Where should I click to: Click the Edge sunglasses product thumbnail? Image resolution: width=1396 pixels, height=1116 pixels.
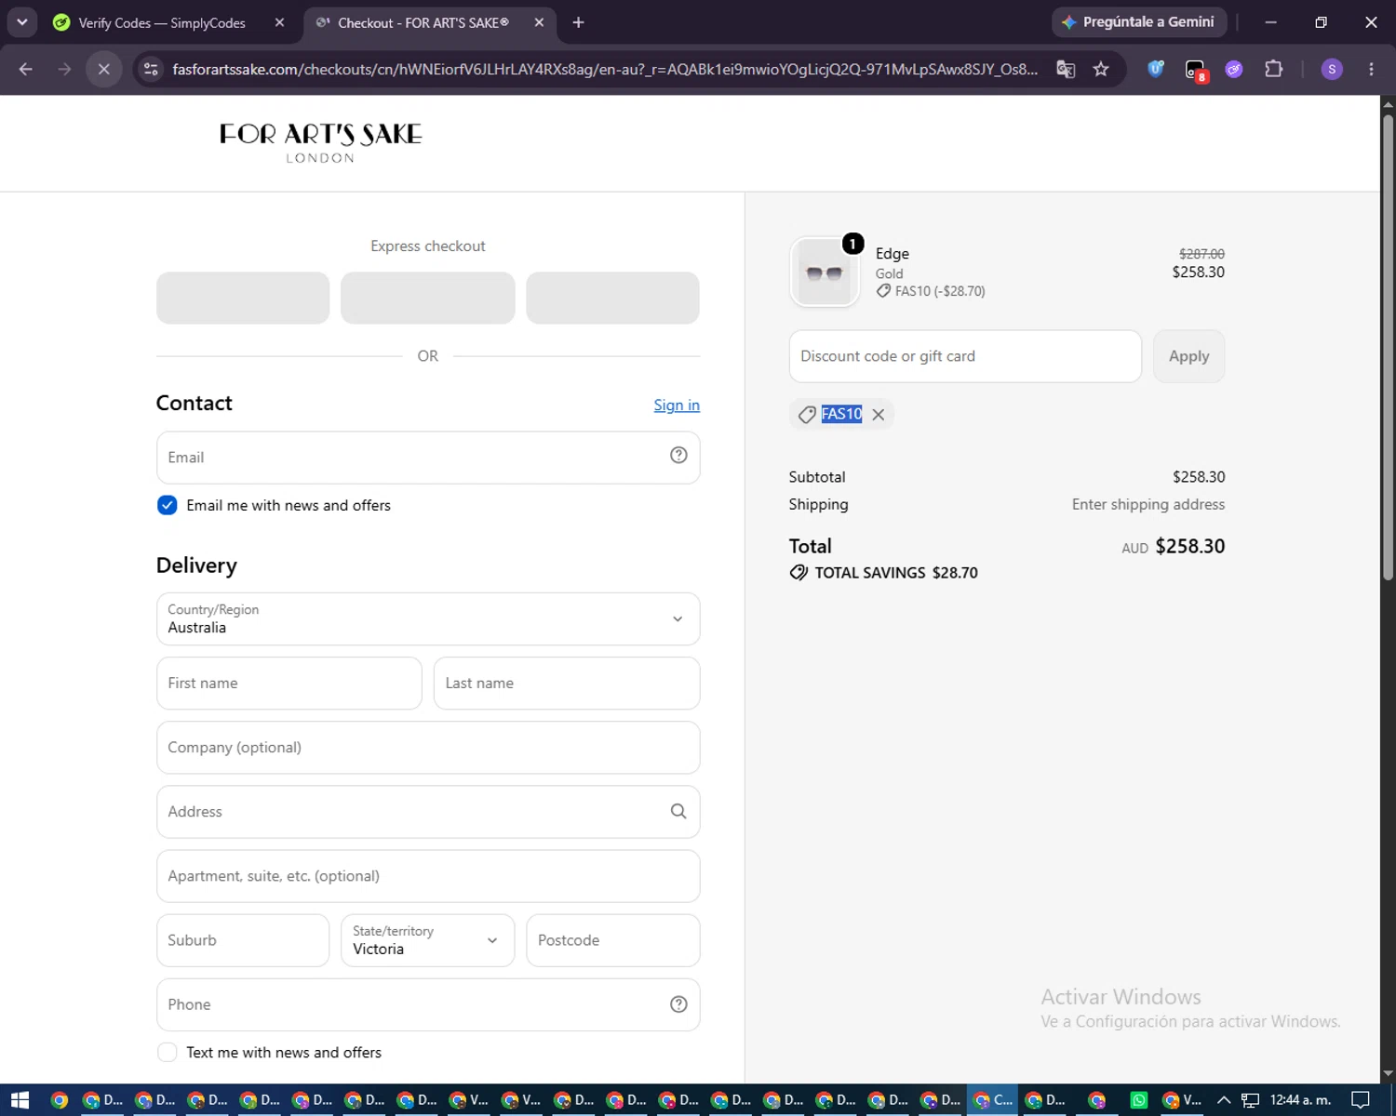825,272
